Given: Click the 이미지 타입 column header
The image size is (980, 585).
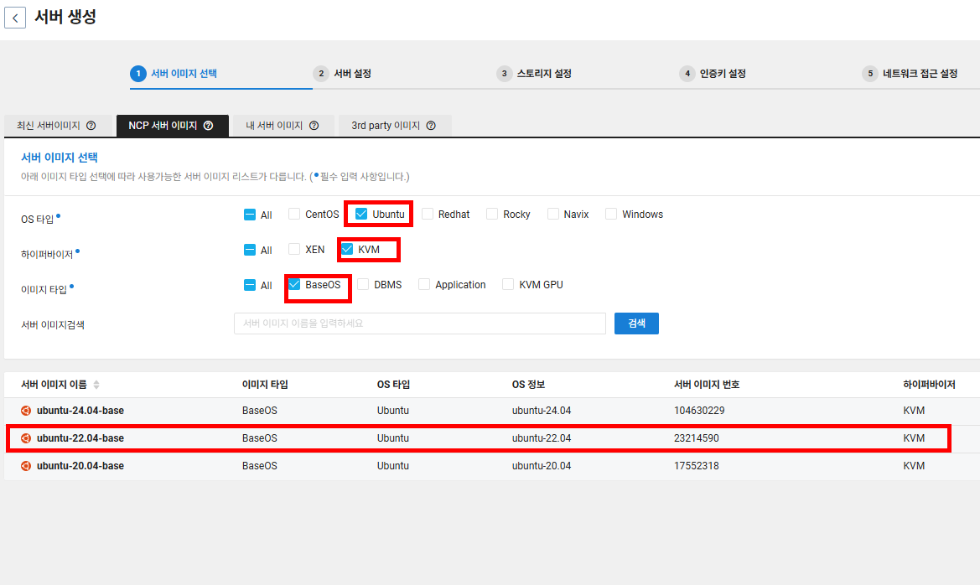Looking at the screenshot, I should coord(265,385).
